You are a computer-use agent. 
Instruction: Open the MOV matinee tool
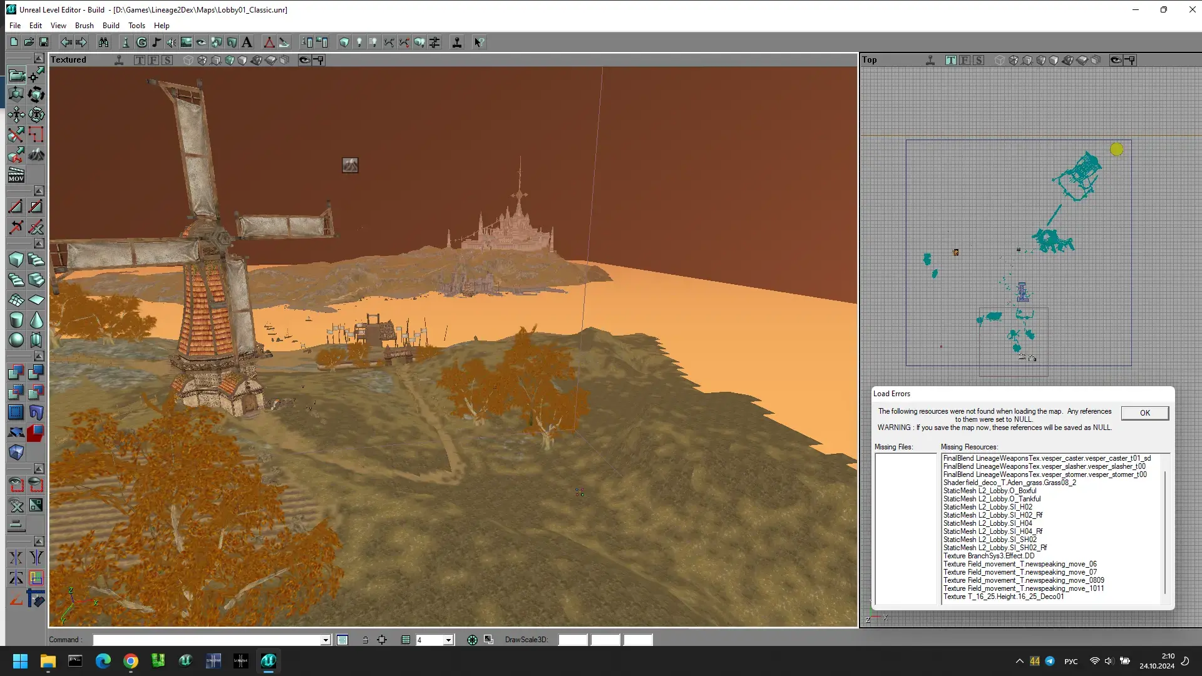tap(16, 175)
